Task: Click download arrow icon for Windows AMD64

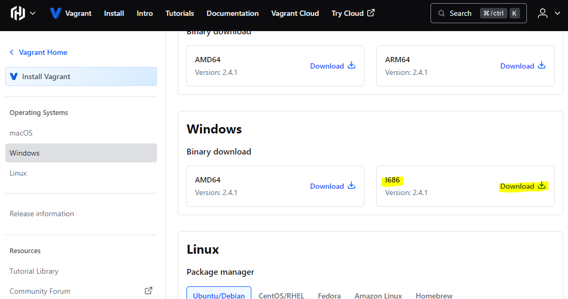Action: coord(351,186)
